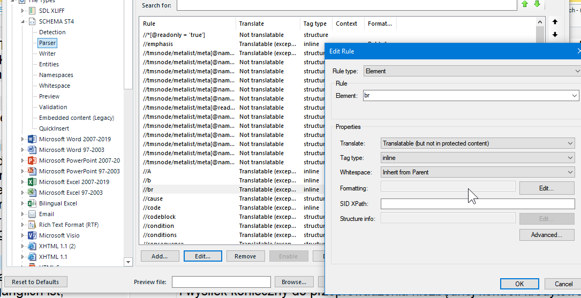Click the SCHEMA ST4 file icon
This screenshot has height=298, width=581.
pyautogui.click(x=32, y=21)
